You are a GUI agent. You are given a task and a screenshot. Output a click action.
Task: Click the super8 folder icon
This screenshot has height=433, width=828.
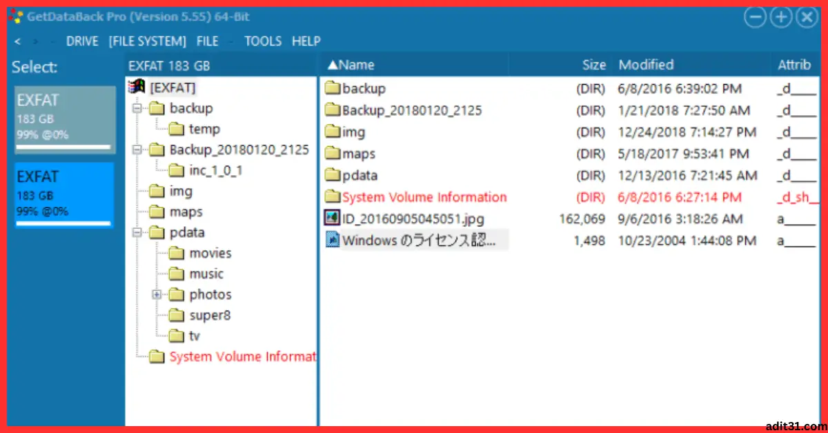click(x=177, y=315)
